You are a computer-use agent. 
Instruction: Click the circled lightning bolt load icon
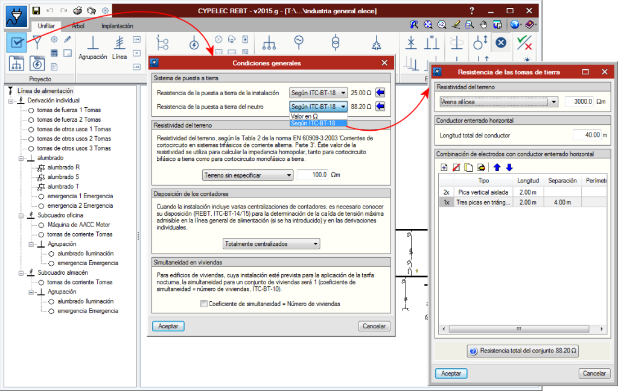[x=194, y=43]
